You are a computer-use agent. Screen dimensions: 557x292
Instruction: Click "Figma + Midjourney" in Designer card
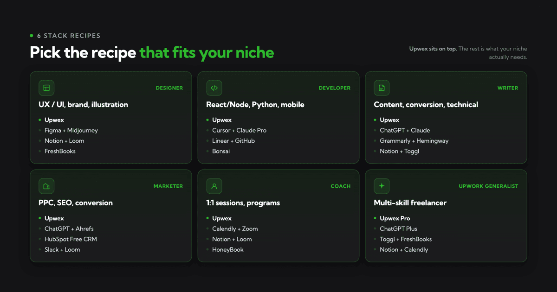pos(71,131)
